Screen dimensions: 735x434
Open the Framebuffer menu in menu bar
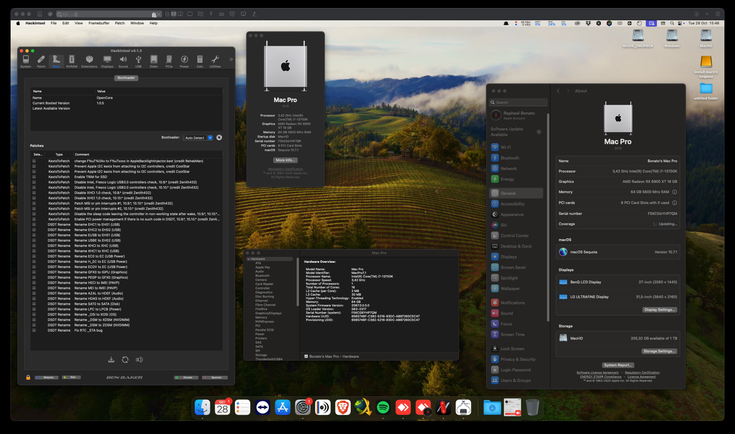coord(99,23)
